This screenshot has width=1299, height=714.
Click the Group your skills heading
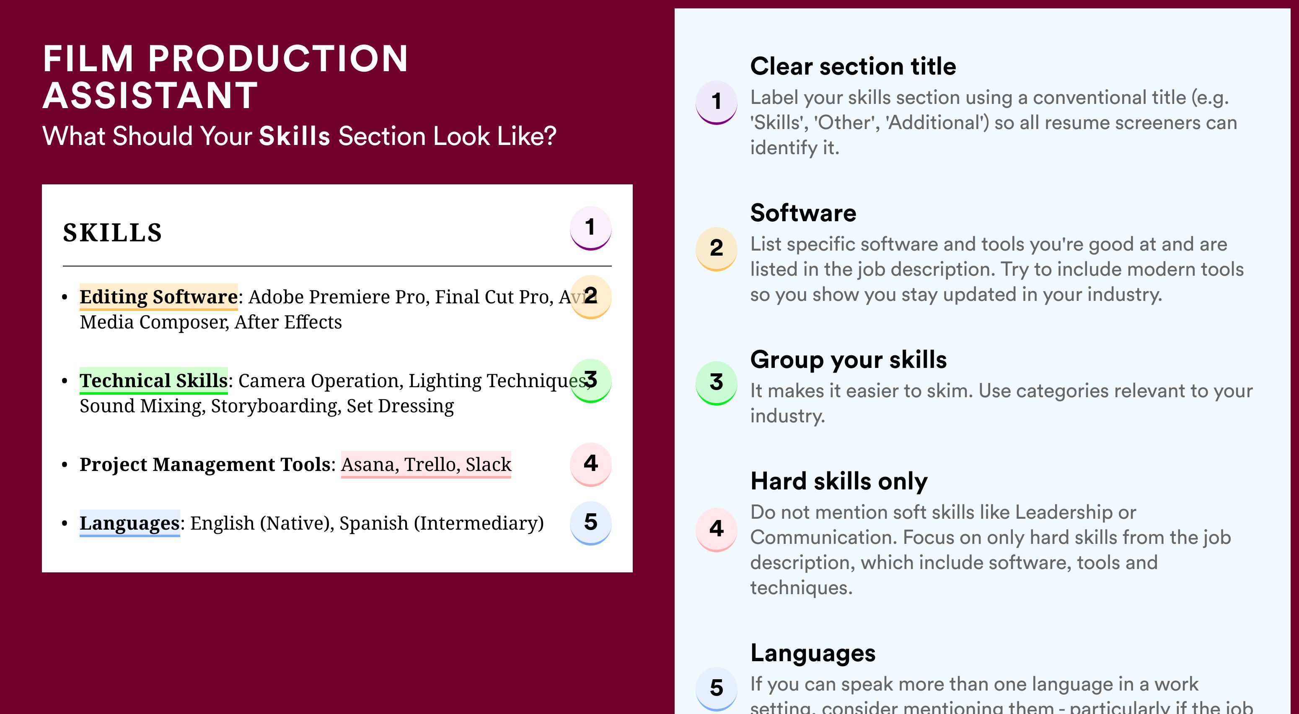pos(849,360)
